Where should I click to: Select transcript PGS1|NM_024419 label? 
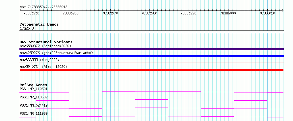(x=34, y=105)
